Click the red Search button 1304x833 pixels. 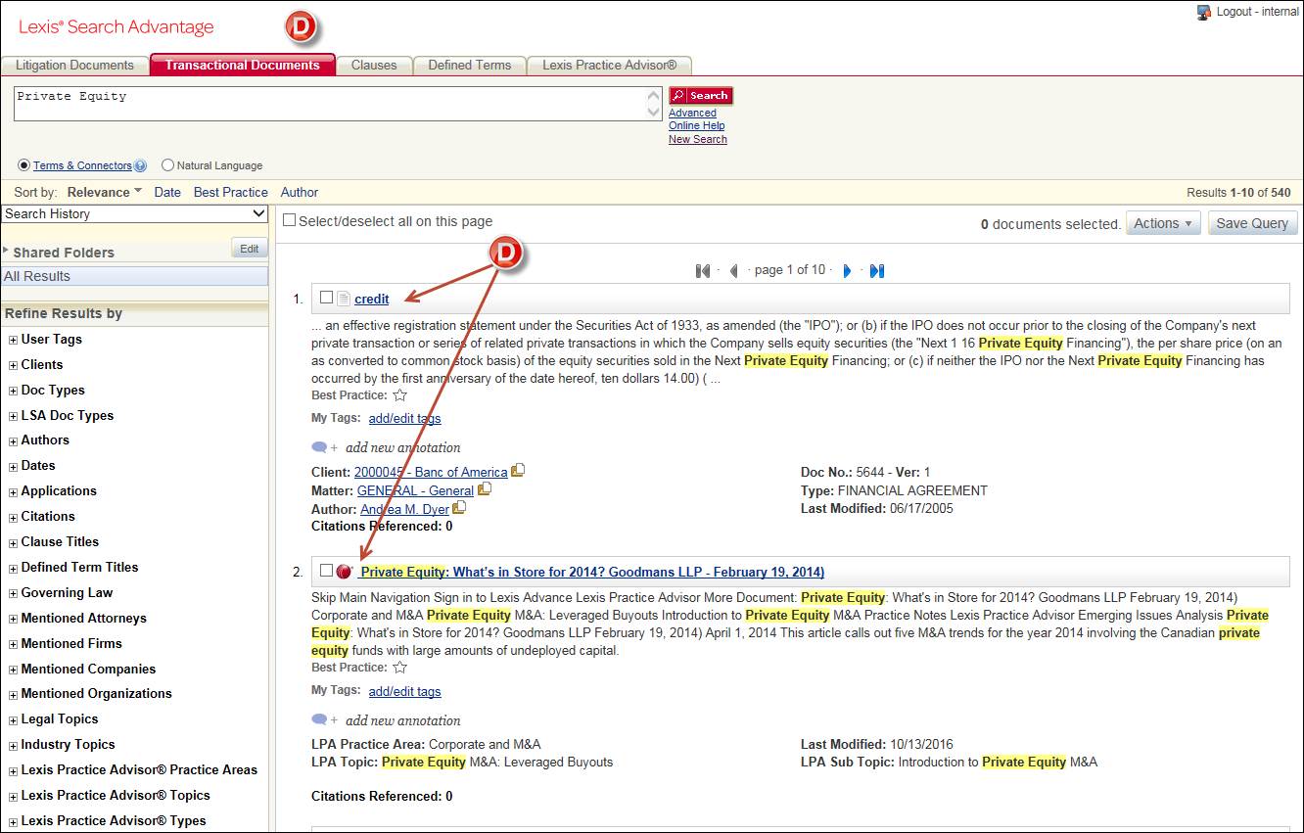click(701, 95)
